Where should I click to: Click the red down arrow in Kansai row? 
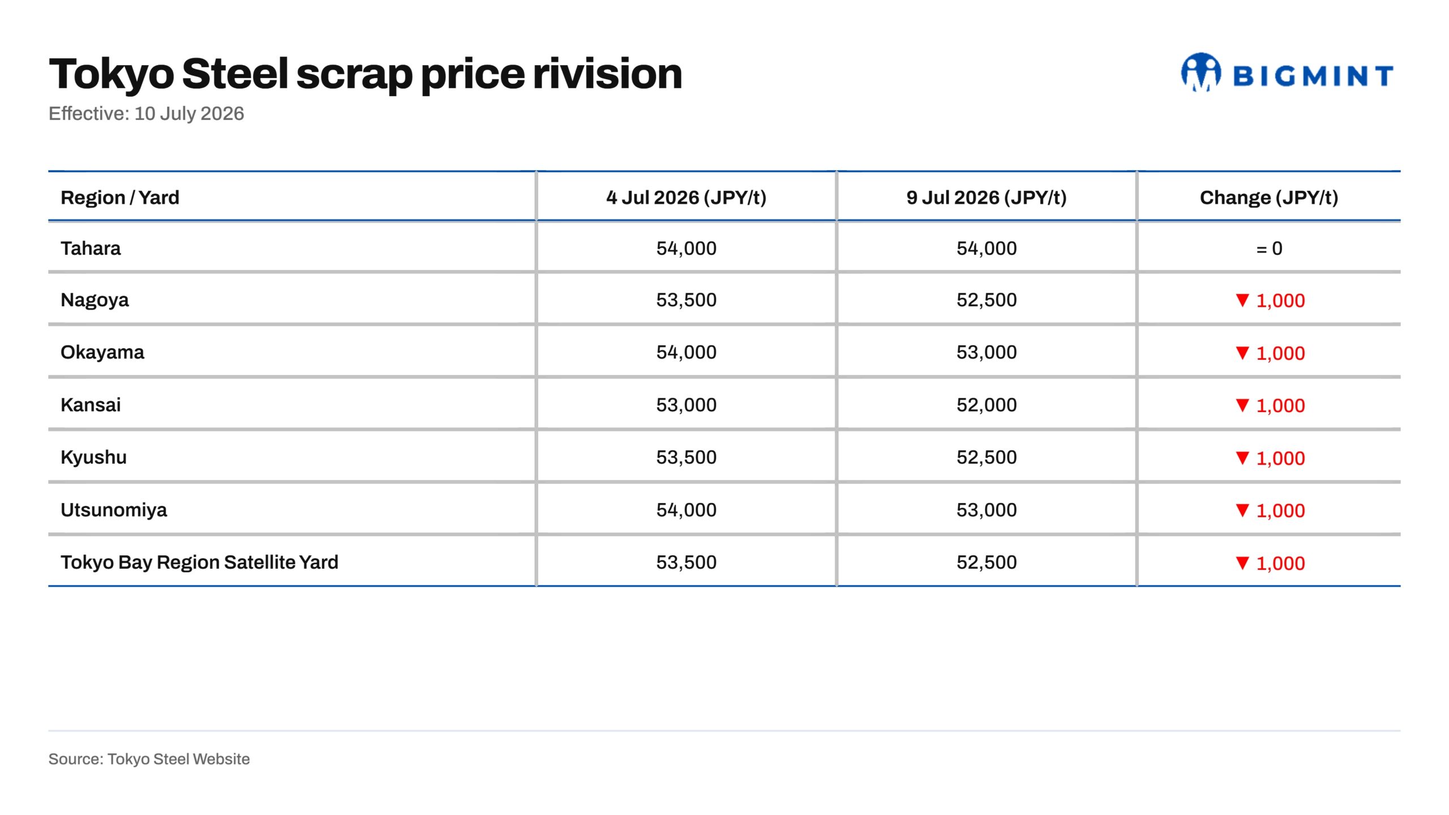tap(1242, 405)
